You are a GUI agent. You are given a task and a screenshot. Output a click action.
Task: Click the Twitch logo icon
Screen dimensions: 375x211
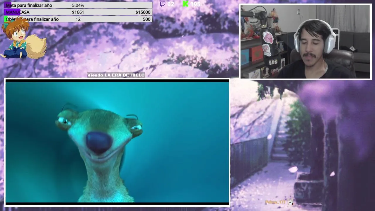click(x=163, y=4)
